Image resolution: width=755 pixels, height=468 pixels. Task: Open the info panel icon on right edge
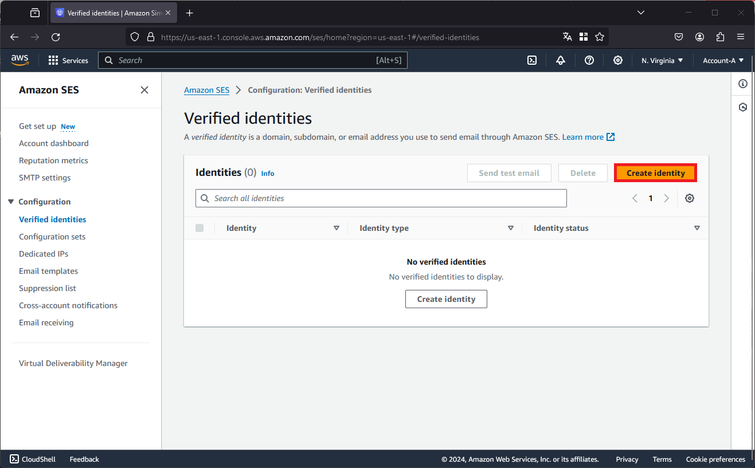743,84
